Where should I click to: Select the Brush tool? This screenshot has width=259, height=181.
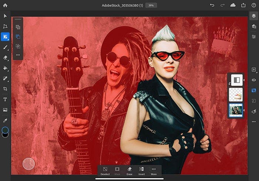5,47
